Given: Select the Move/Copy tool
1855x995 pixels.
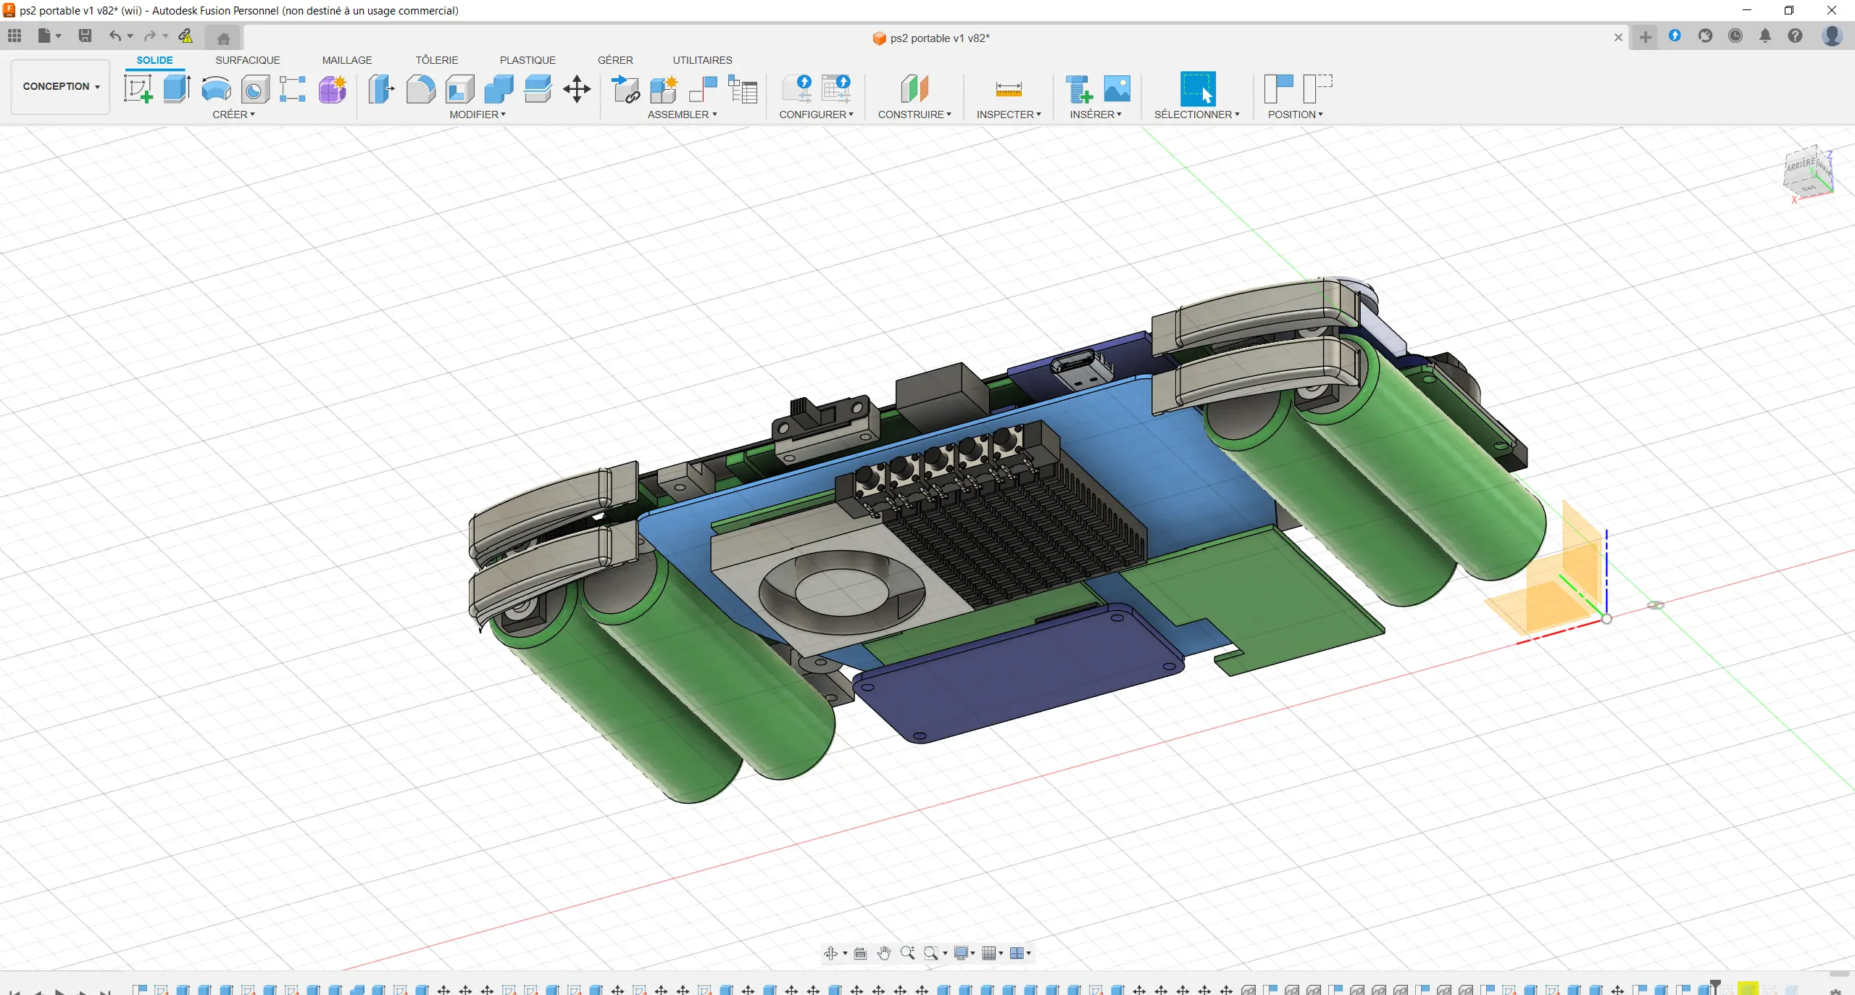Looking at the screenshot, I should [x=577, y=90].
